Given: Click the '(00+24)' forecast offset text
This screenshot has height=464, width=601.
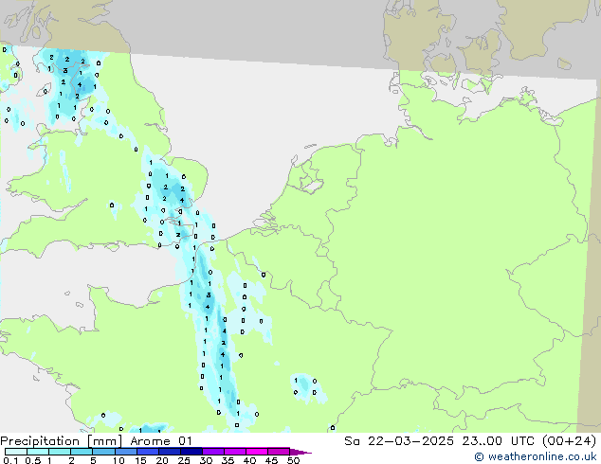Looking at the screenshot, I should [570, 441].
